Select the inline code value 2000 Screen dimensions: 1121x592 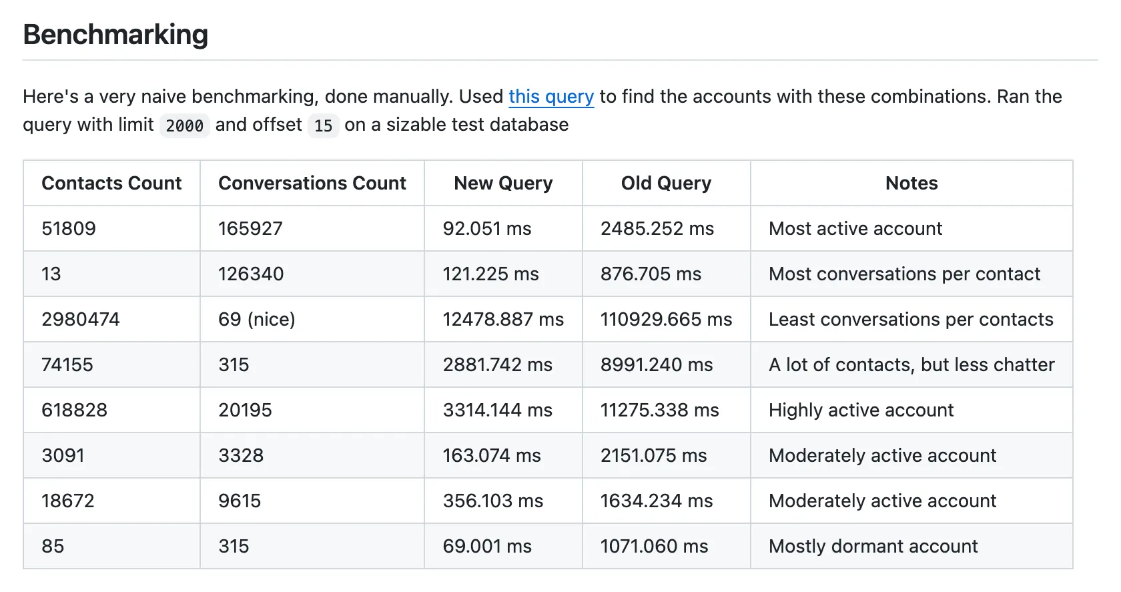[184, 125]
